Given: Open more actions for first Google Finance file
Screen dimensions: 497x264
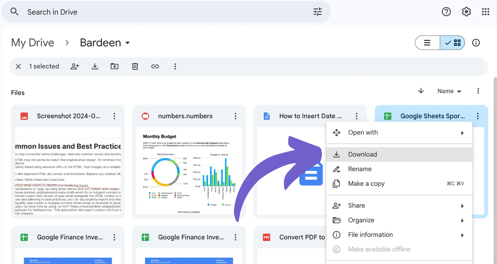Looking at the screenshot, I should [114, 237].
